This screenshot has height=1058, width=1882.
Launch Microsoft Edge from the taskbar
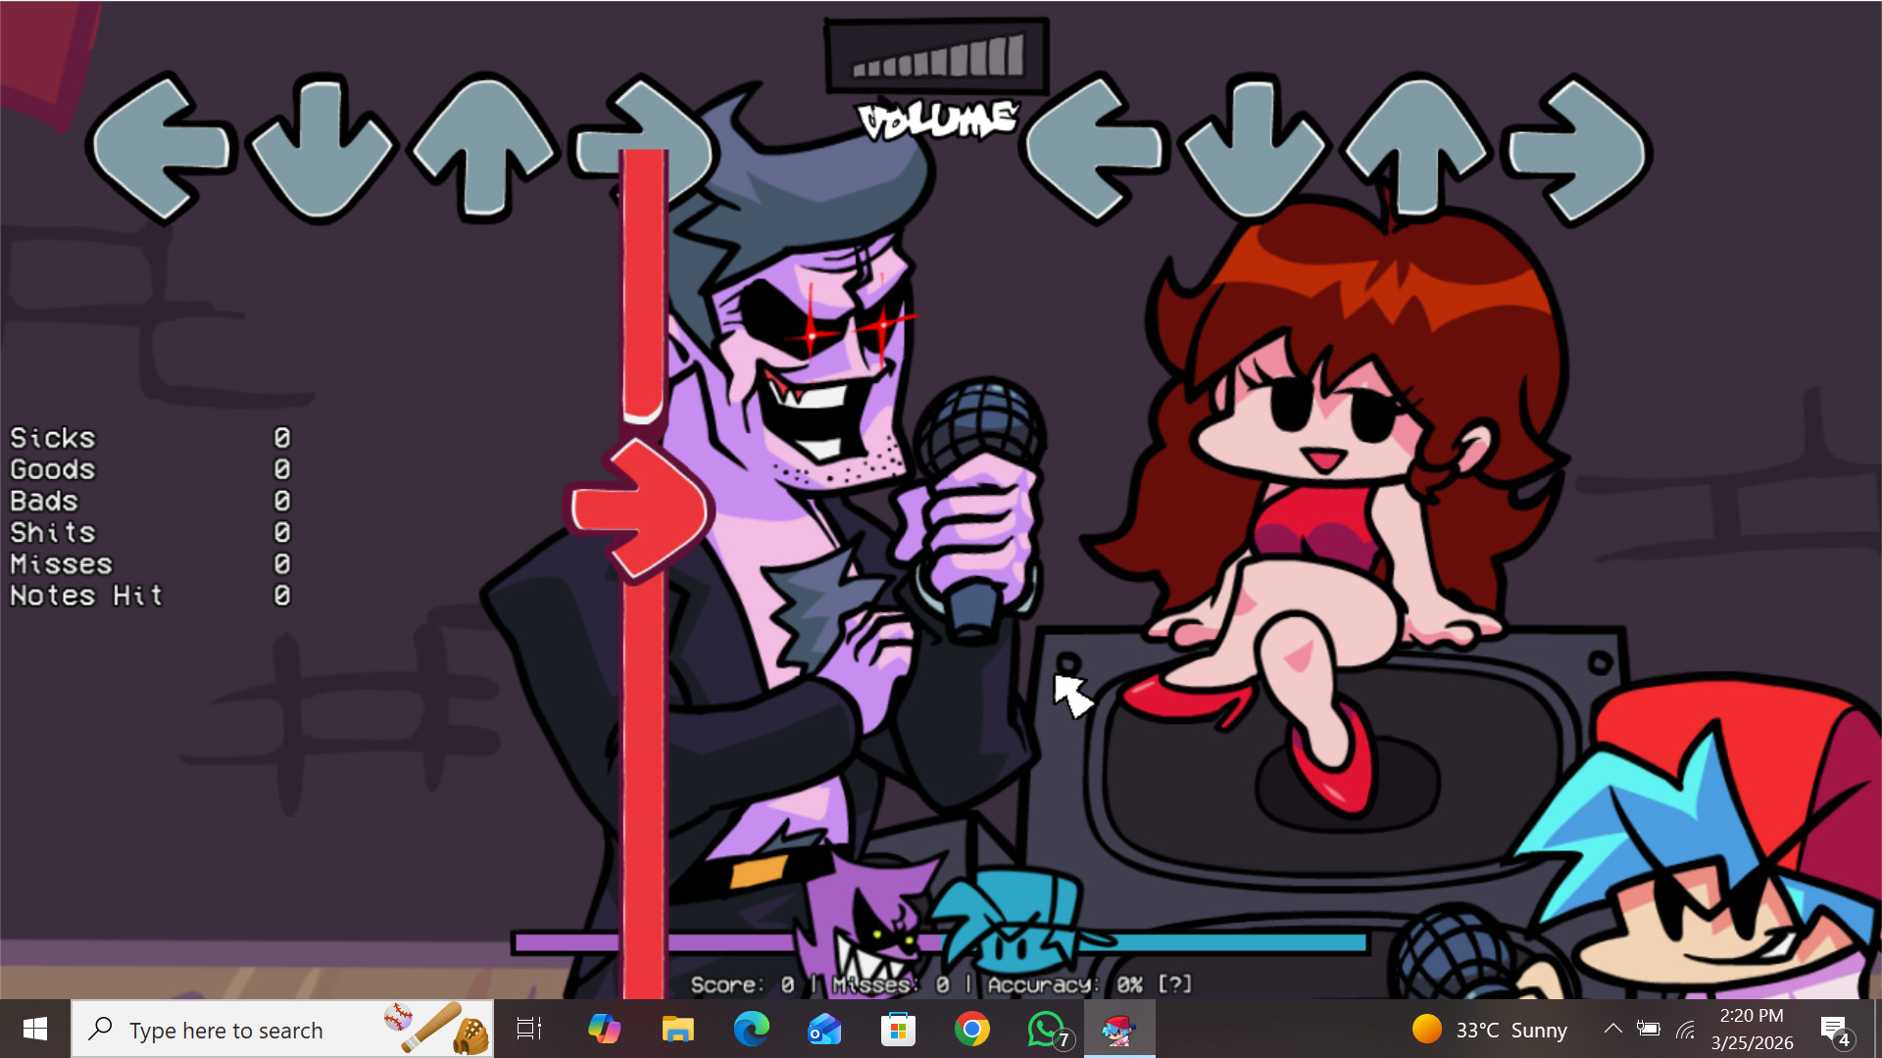click(751, 1029)
